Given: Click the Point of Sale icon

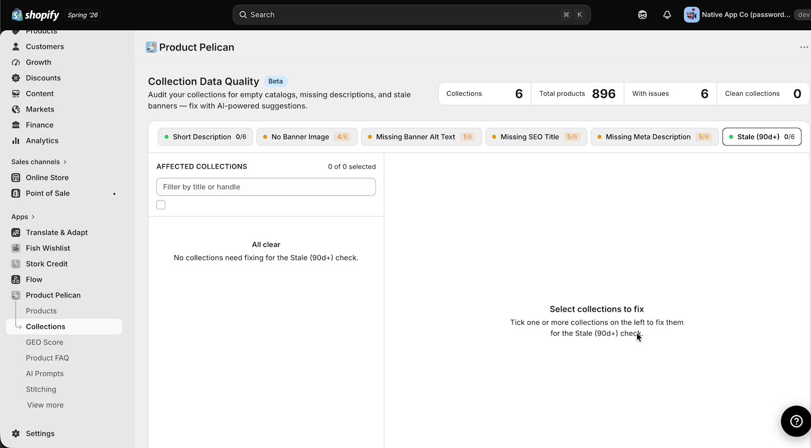Looking at the screenshot, I should tap(16, 193).
